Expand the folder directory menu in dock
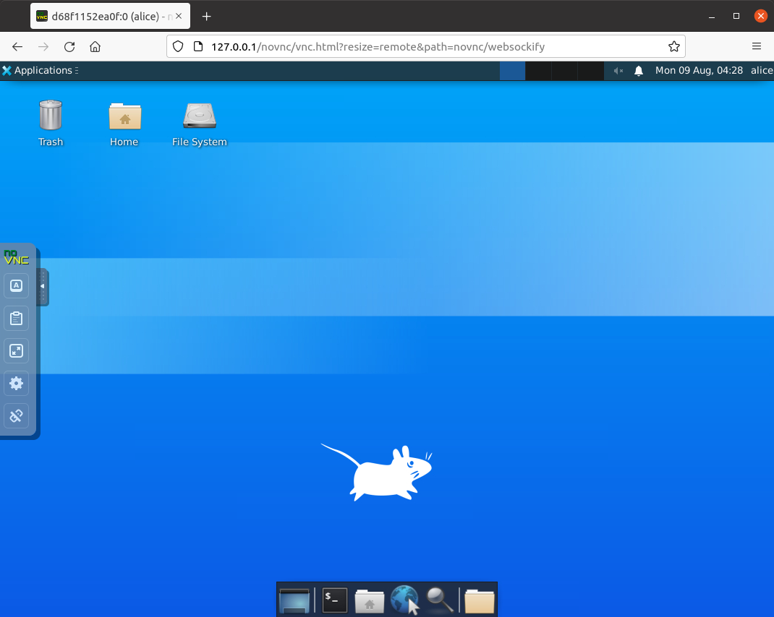774x617 pixels. 479,600
